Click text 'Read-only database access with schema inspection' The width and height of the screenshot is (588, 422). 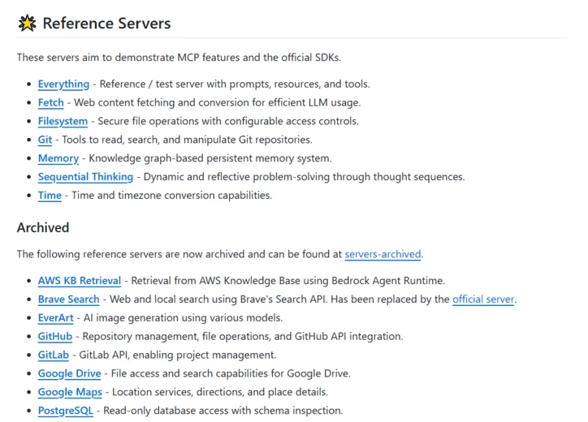click(223, 411)
